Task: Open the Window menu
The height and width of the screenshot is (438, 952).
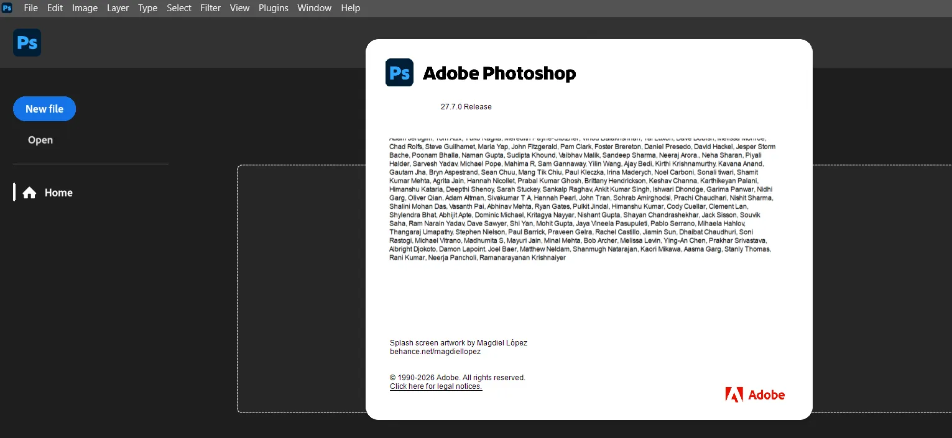Action: click(314, 8)
